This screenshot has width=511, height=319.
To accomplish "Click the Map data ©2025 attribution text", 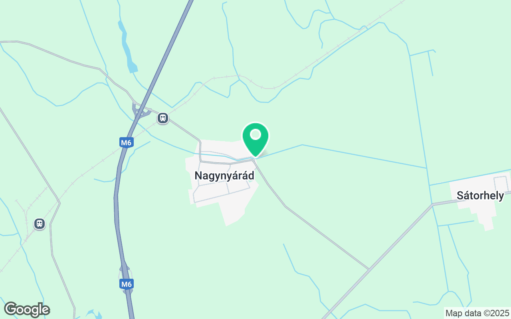I will tap(477, 313).
